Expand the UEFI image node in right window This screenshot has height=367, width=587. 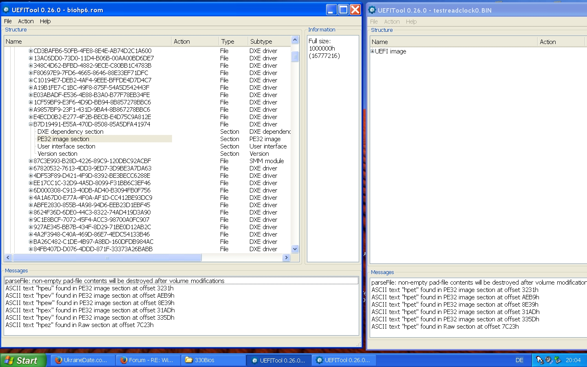[x=372, y=51]
